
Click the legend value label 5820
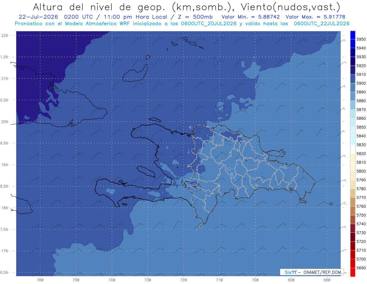point(361,153)
